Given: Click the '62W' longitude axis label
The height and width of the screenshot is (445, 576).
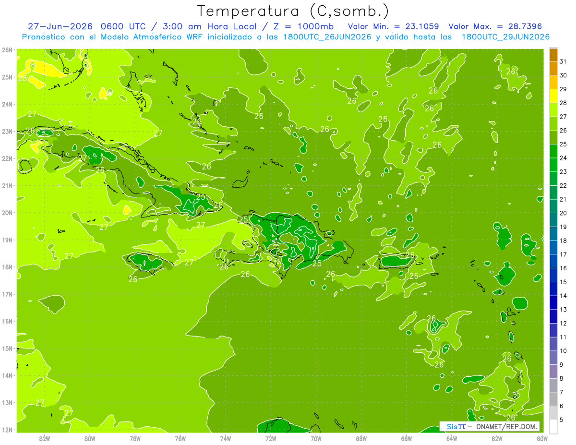Looking at the screenshot, I should [x=497, y=438].
